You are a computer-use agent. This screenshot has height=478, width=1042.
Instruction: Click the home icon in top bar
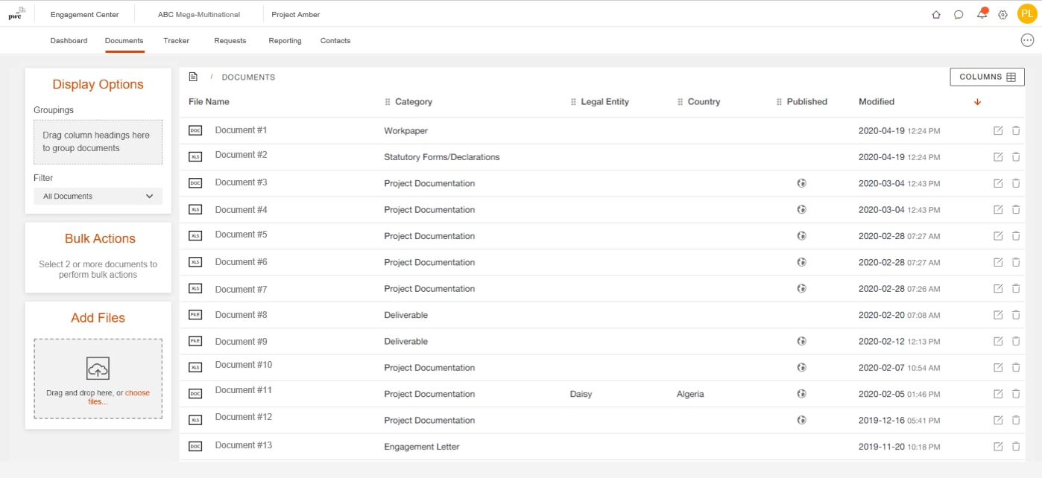pyautogui.click(x=936, y=14)
